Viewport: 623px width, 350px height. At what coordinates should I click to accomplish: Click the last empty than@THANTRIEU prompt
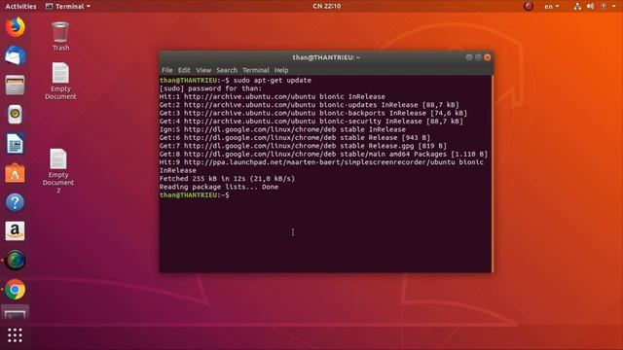click(x=195, y=195)
